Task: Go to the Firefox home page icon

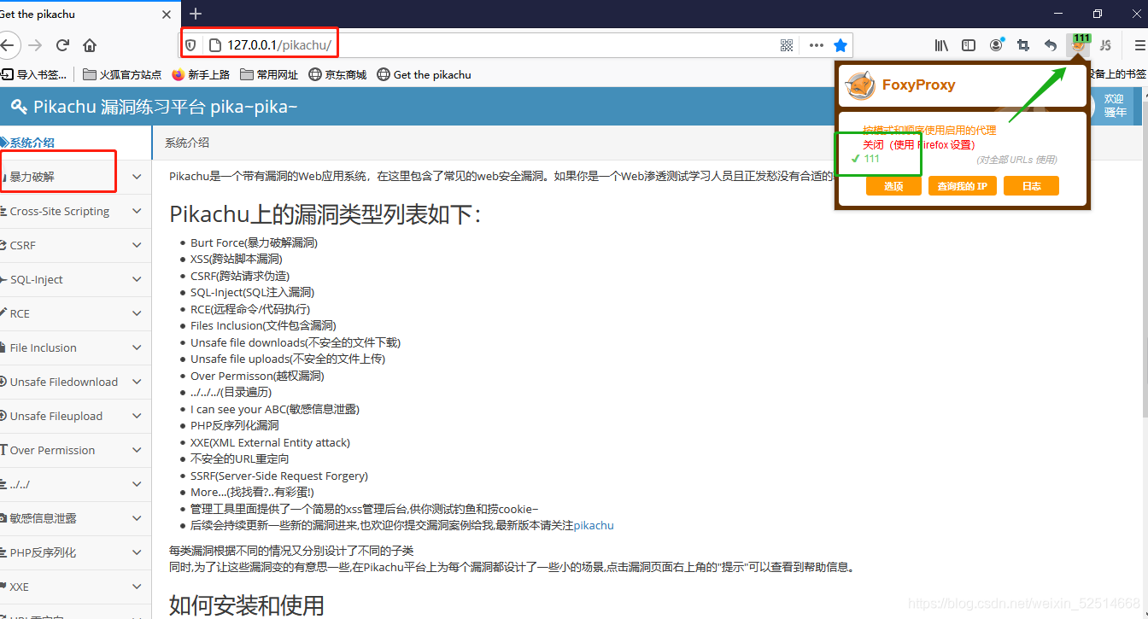Action: (90, 45)
